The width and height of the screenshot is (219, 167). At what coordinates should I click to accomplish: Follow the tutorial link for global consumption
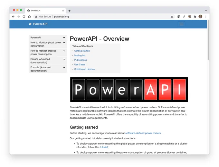(104, 147)
